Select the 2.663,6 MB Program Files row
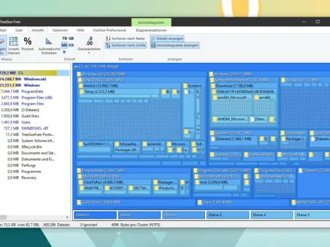Screen dimensions: 330x247 [x=35, y=104]
